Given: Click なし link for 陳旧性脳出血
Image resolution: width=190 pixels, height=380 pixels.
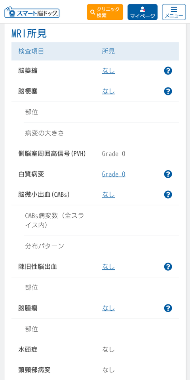Looking at the screenshot, I should [x=108, y=266].
